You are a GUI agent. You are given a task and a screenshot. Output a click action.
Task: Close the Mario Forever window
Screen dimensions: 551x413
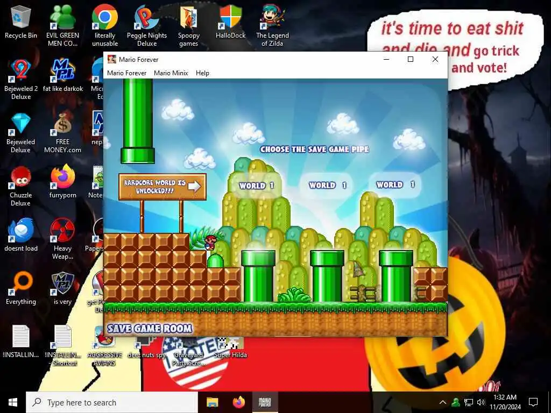435,59
